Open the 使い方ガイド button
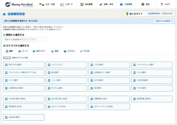177x125 pixels. pos(134,14)
